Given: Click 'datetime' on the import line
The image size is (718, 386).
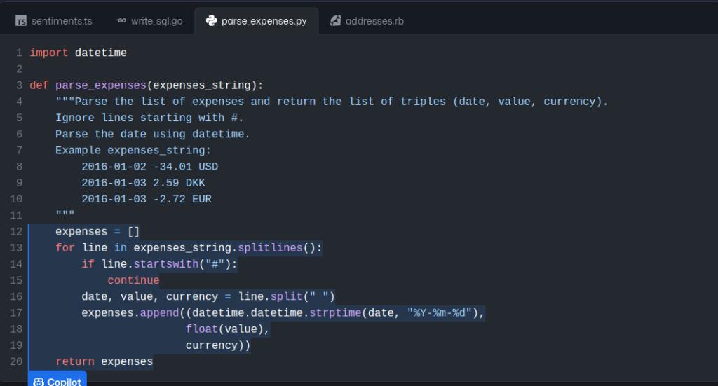Looking at the screenshot, I should [x=101, y=53].
